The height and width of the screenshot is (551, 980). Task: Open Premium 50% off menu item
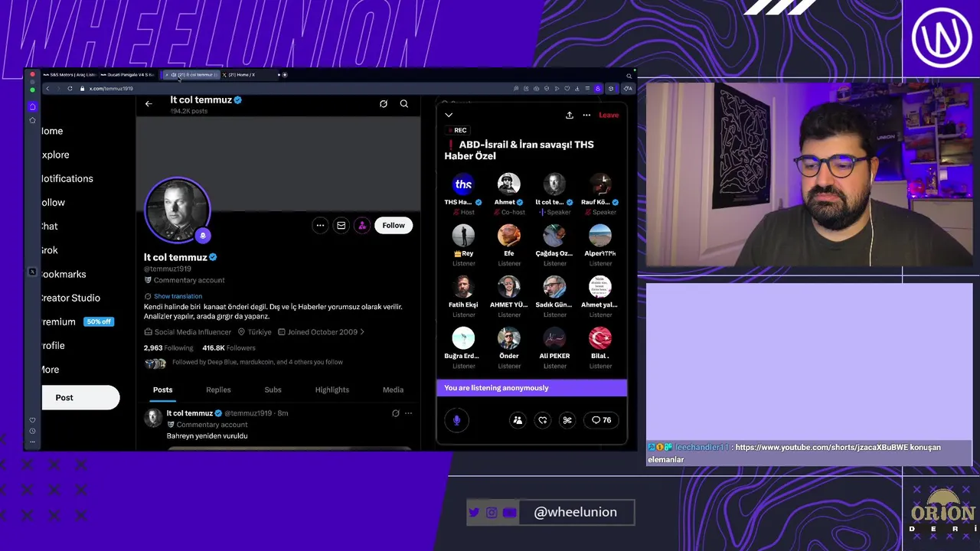pyautogui.click(x=77, y=321)
